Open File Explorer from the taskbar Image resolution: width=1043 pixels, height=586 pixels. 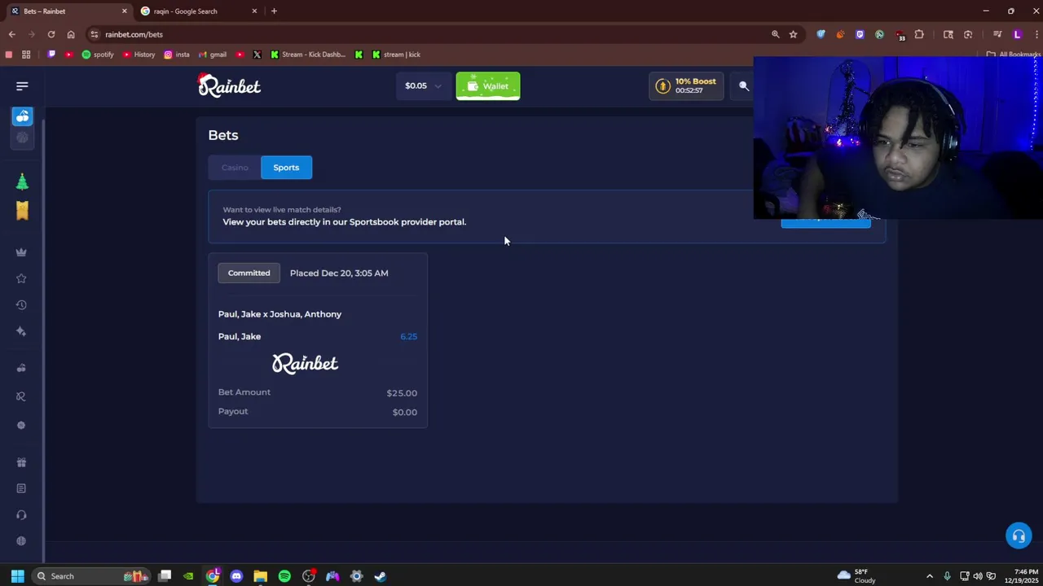coord(260,576)
